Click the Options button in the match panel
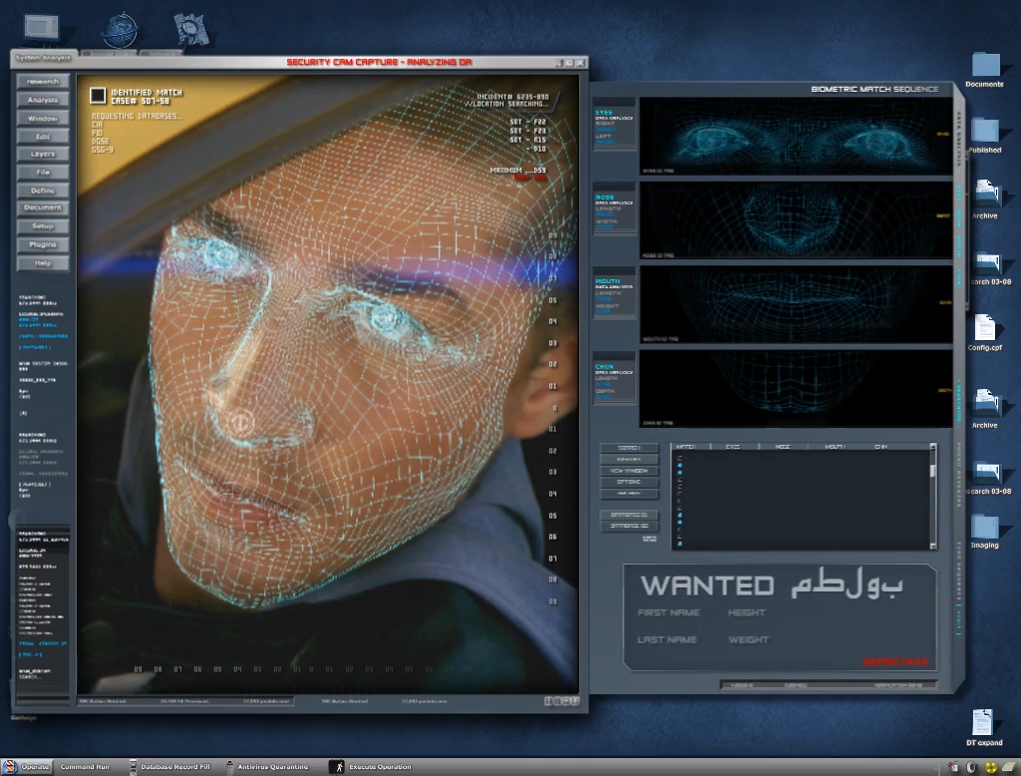Viewport: 1021px width, 776px height. [628, 482]
